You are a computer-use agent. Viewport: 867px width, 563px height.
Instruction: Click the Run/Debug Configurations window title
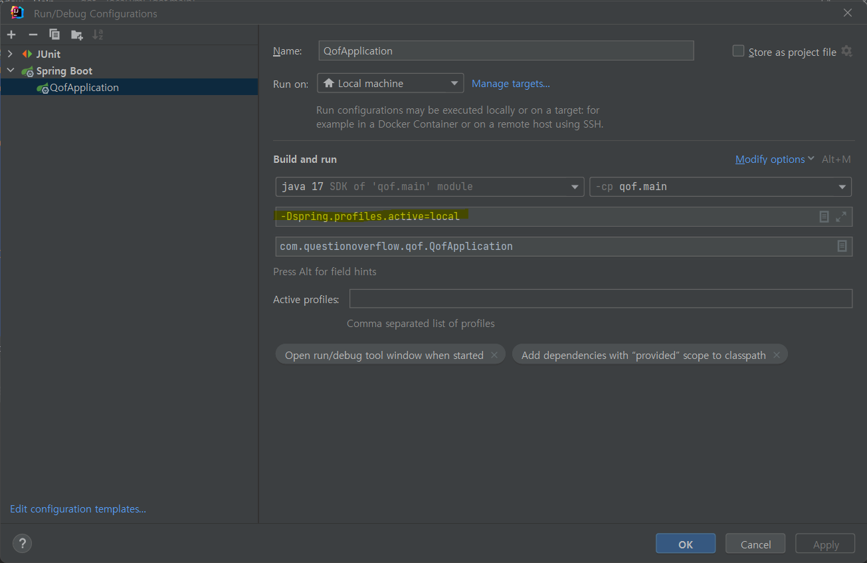pyautogui.click(x=96, y=13)
